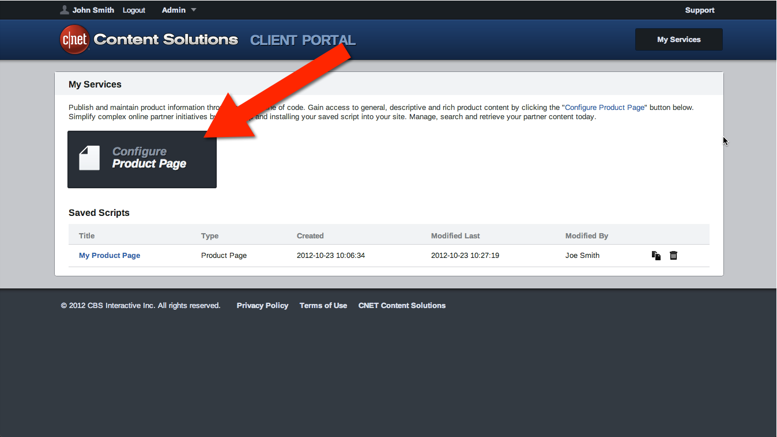Sort saved scripts by Type column
The width and height of the screenshot is (777, 437).
tap(210, 235)
